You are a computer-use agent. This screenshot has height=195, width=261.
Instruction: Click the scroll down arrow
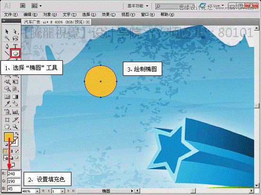tap(256, 186)
